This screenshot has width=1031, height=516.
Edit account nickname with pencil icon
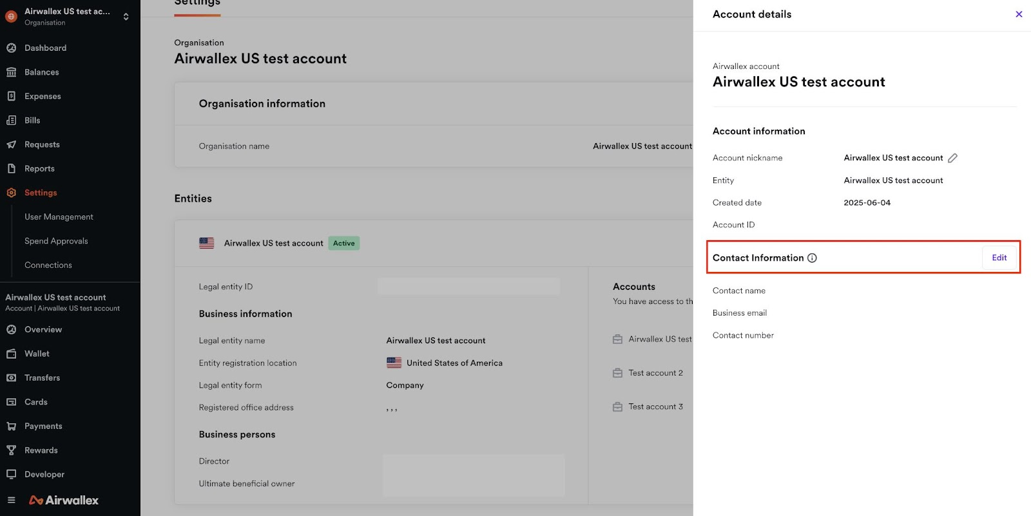(x=952, y=158)
